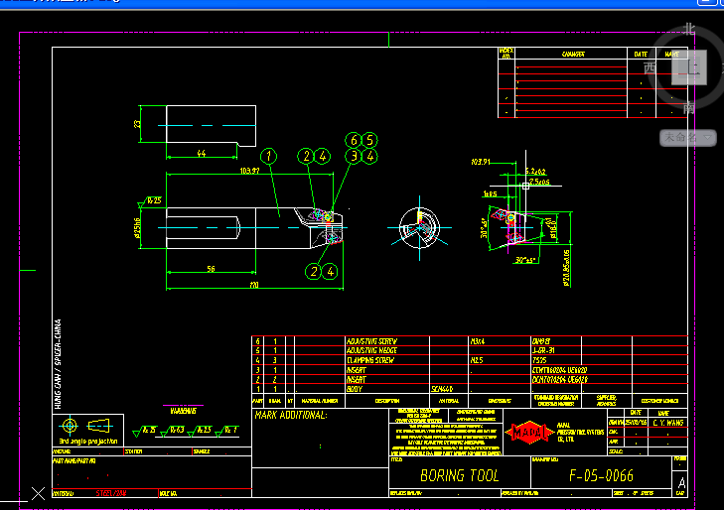Pick the 170 overall length dimension

[x=254, y=286]
